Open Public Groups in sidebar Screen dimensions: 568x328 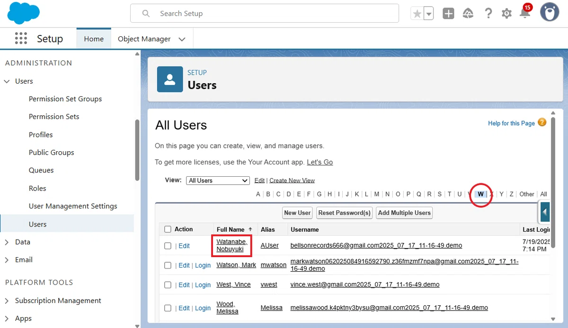pos(52,153)
